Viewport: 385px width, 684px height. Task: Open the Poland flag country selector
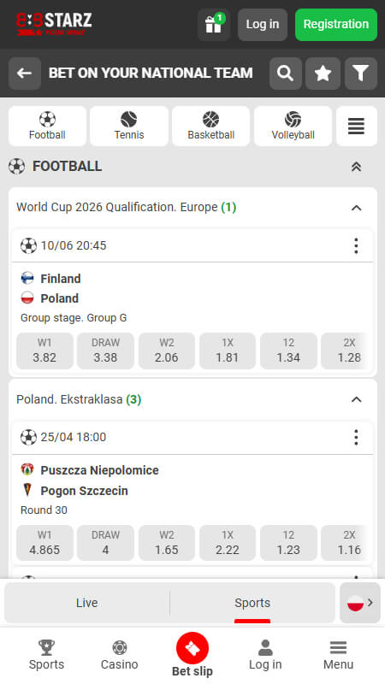click(360, 603)
